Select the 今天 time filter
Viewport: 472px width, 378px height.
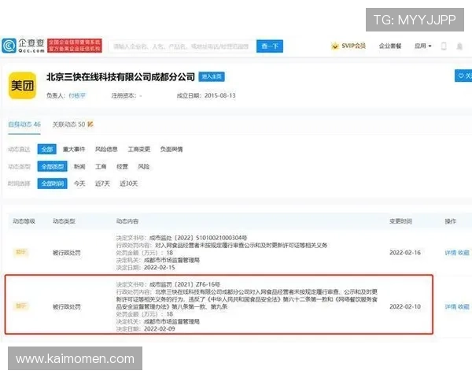79,183
